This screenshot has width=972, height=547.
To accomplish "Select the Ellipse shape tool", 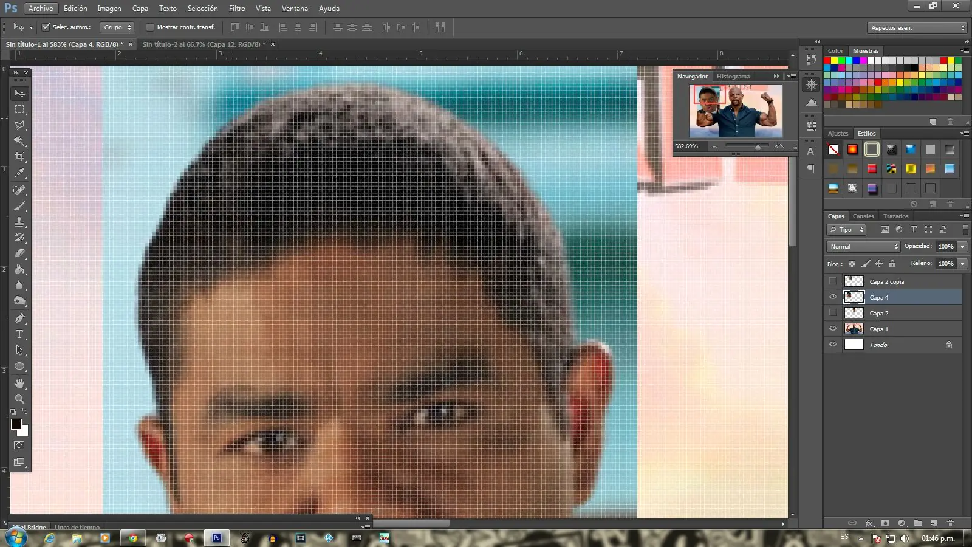I will (x=19, y=366).
